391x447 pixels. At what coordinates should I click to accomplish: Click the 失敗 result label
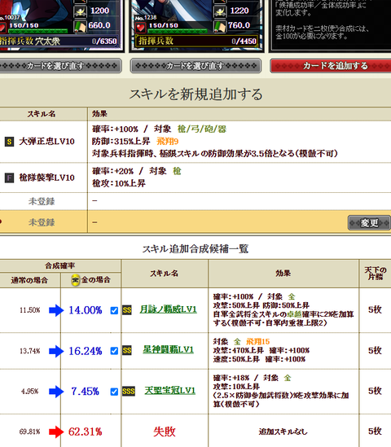[165, 432]
